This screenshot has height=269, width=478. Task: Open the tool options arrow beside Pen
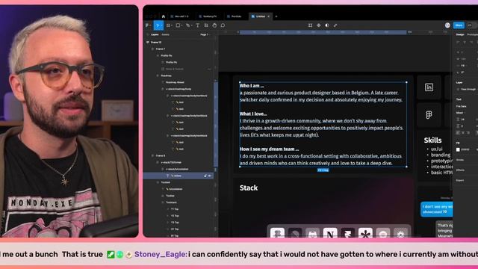tap(191, 25)
